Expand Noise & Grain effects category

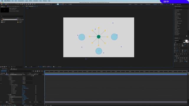(175, 29)
